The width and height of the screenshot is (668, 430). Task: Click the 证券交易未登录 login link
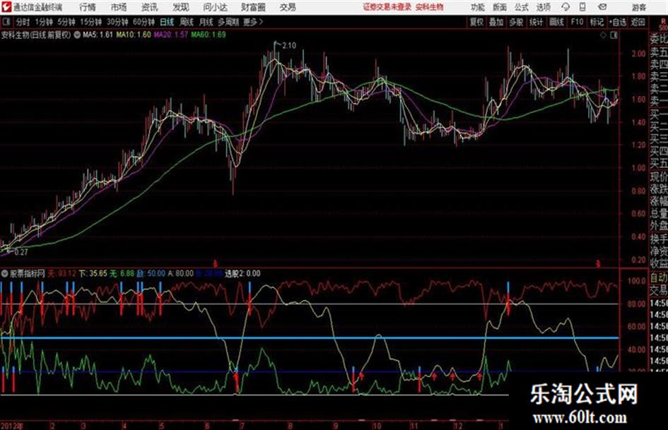387,7
